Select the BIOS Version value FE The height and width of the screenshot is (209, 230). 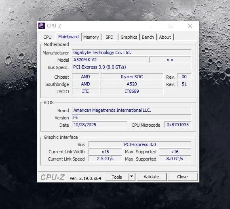[132, 117]
